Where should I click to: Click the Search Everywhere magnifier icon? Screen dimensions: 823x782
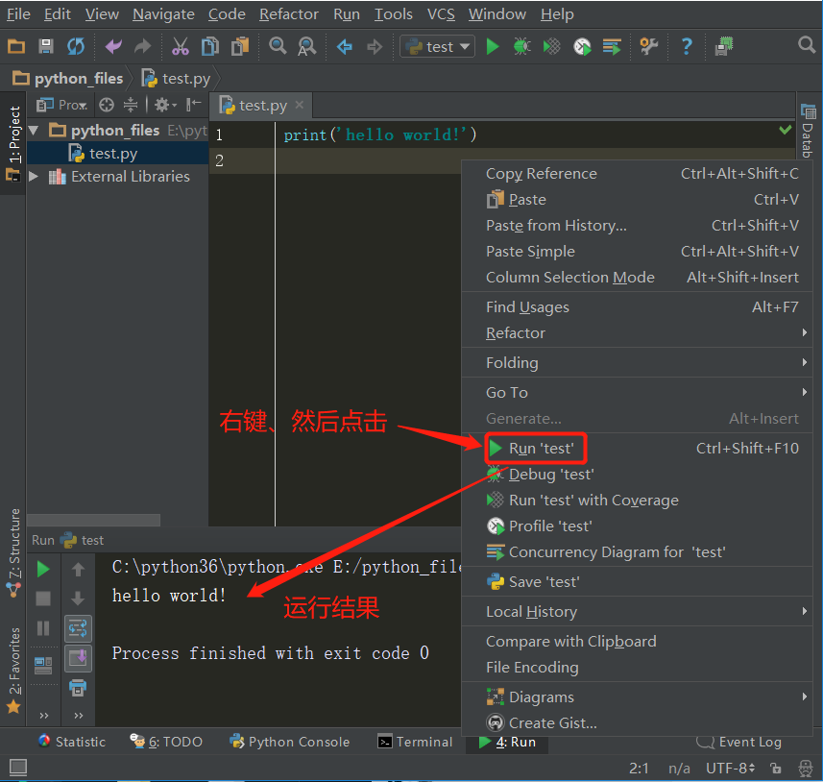tap(807, 45)
